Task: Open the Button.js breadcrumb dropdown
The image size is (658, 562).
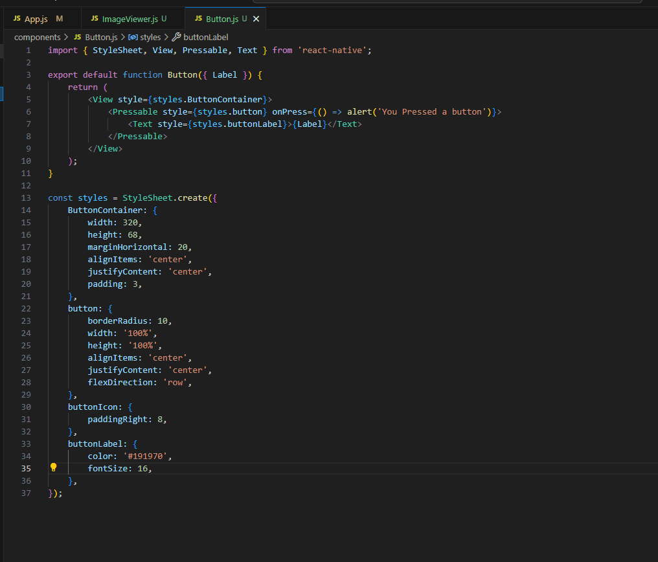Action: (x=100, y=38)
